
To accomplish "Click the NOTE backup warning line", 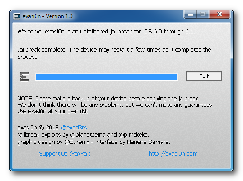I will point(108,98).
